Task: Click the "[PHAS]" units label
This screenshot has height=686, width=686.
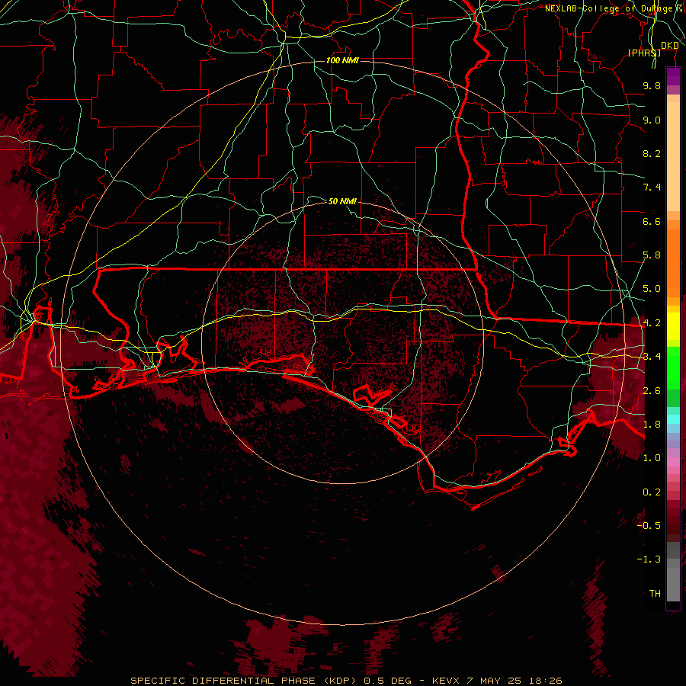Action: [644, 53]
